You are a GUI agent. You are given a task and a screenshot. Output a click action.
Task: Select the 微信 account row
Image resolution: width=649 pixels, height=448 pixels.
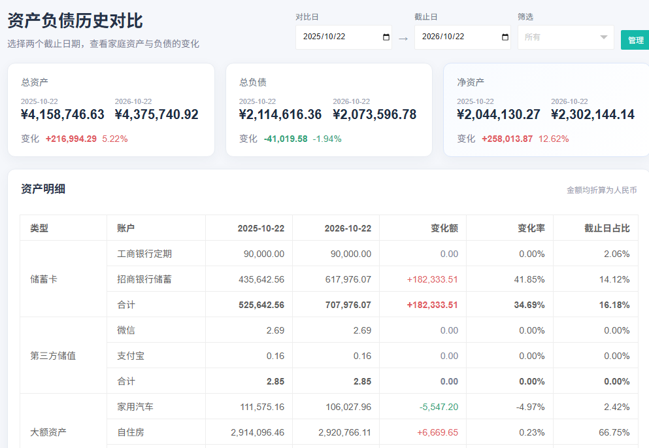click(372, 330)
